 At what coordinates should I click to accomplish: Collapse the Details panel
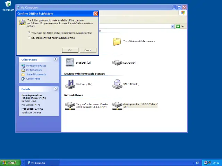coord(55,89)
